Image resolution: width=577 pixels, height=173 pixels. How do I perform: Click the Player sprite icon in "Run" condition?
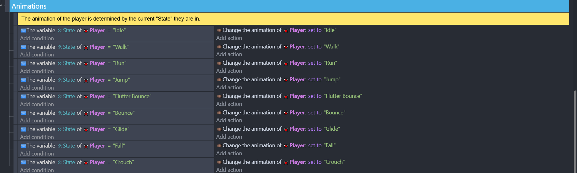[86, 64]
